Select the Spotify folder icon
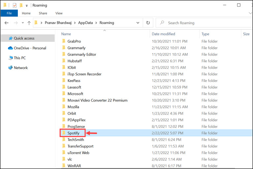Screen dimensions: 253x169 pos(64,133)
